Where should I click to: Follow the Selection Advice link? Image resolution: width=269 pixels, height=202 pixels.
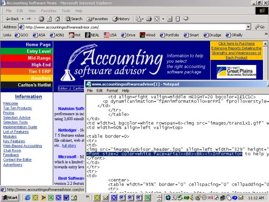[17, 118]
